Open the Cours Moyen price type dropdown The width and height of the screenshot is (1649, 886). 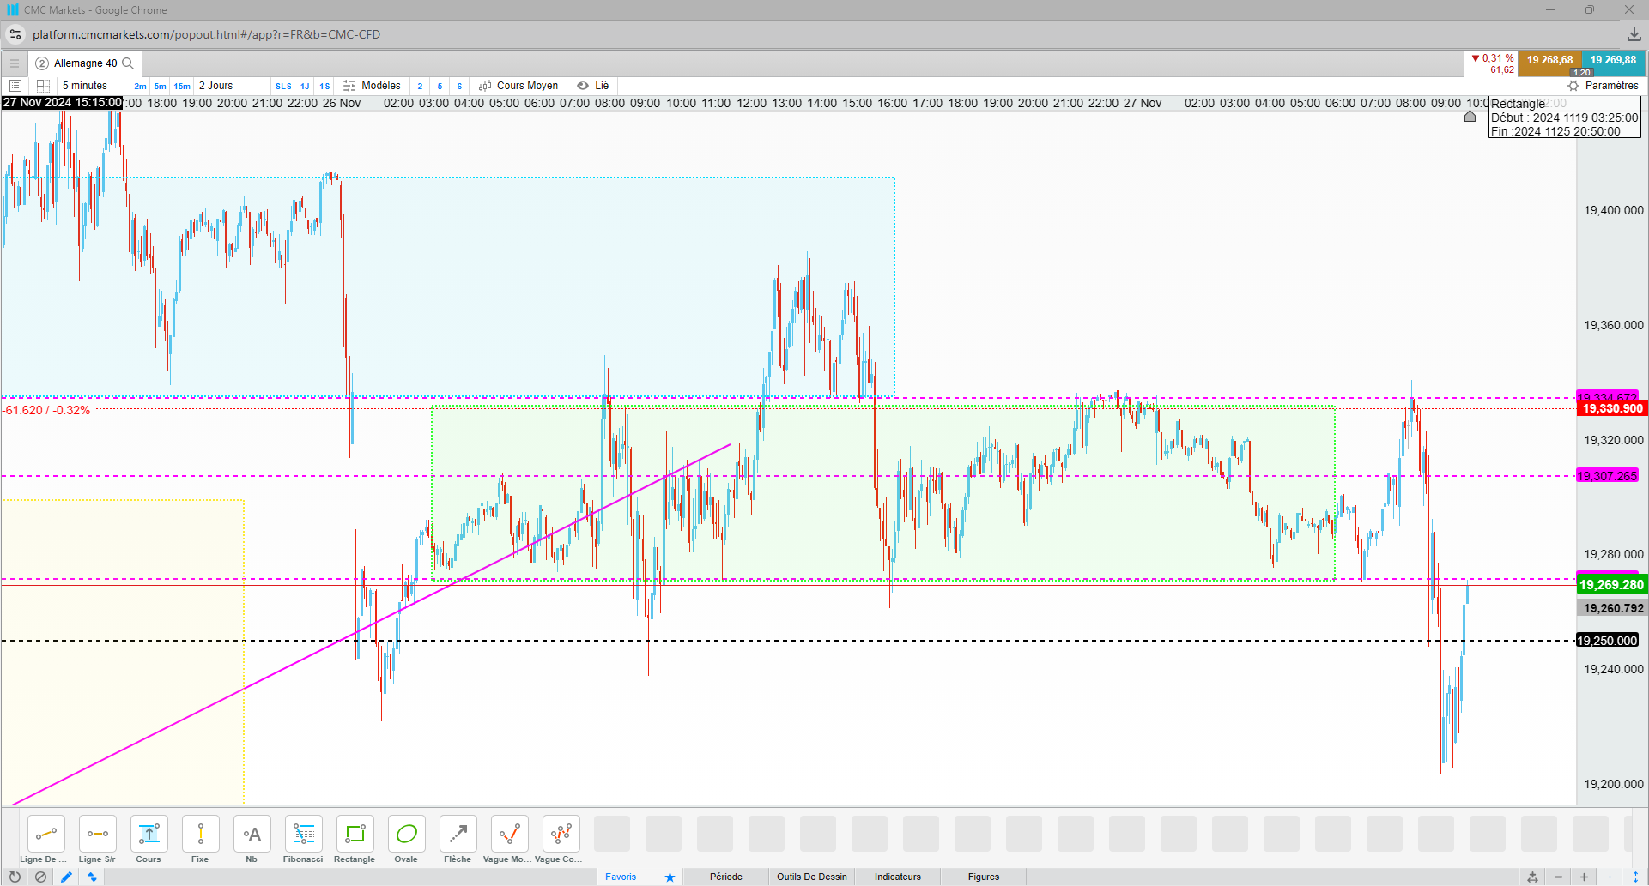[x=518, y=86]
